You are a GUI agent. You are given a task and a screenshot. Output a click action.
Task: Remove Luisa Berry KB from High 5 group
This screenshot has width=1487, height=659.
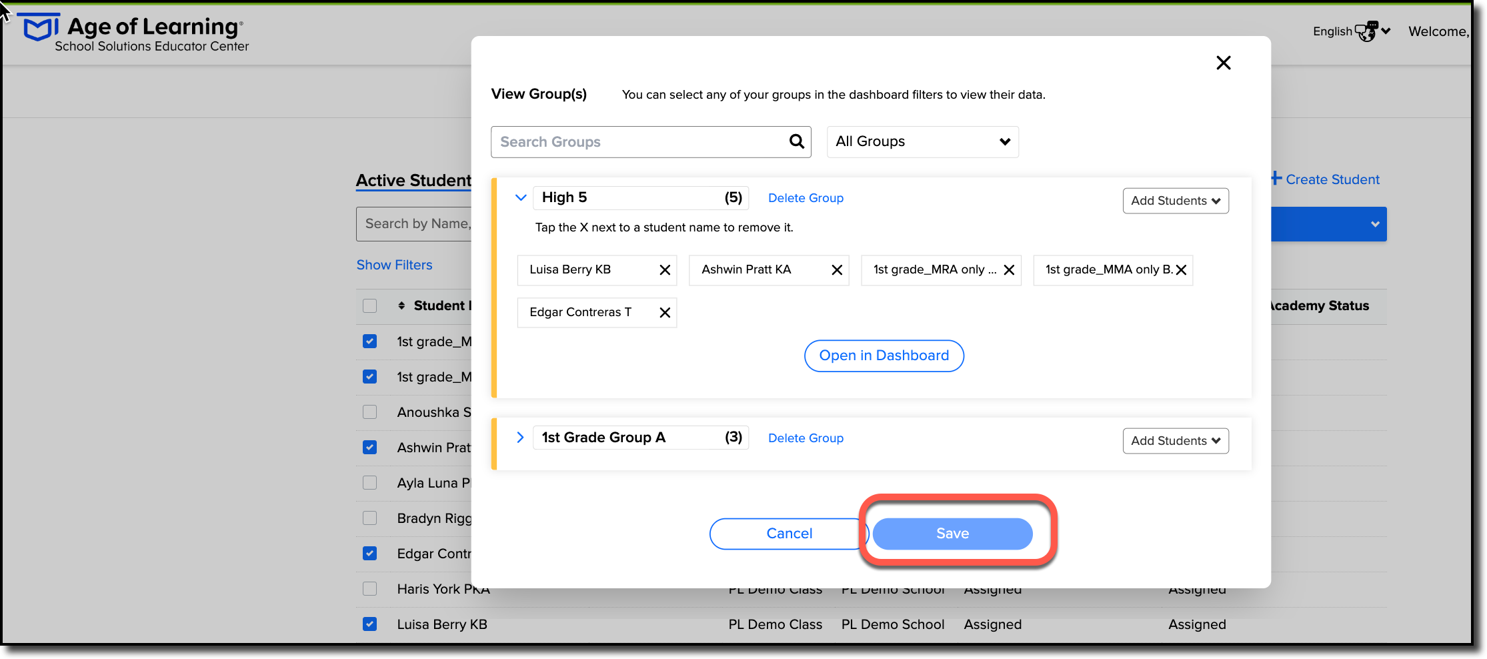[665, 270]
